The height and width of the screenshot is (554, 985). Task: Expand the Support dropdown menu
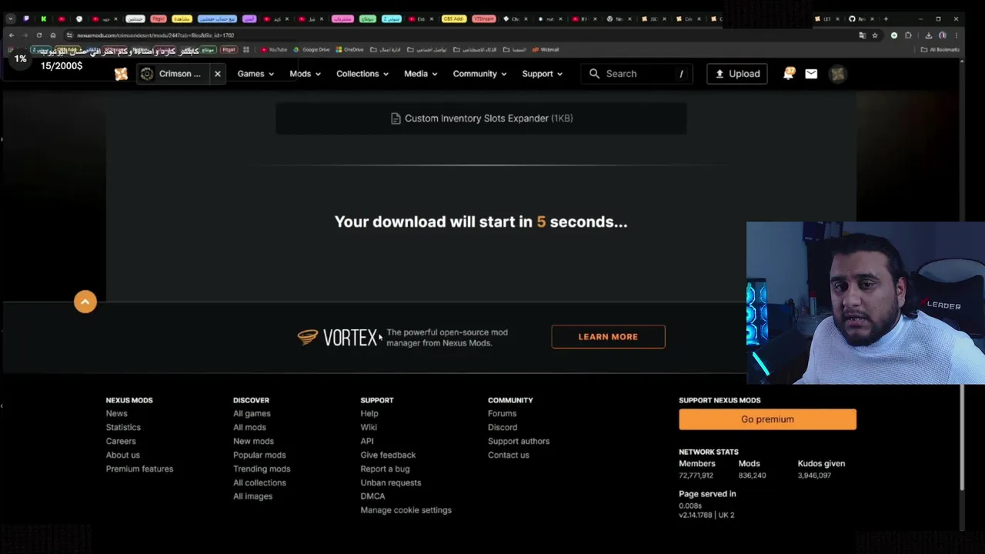click(x=542, y=74)
